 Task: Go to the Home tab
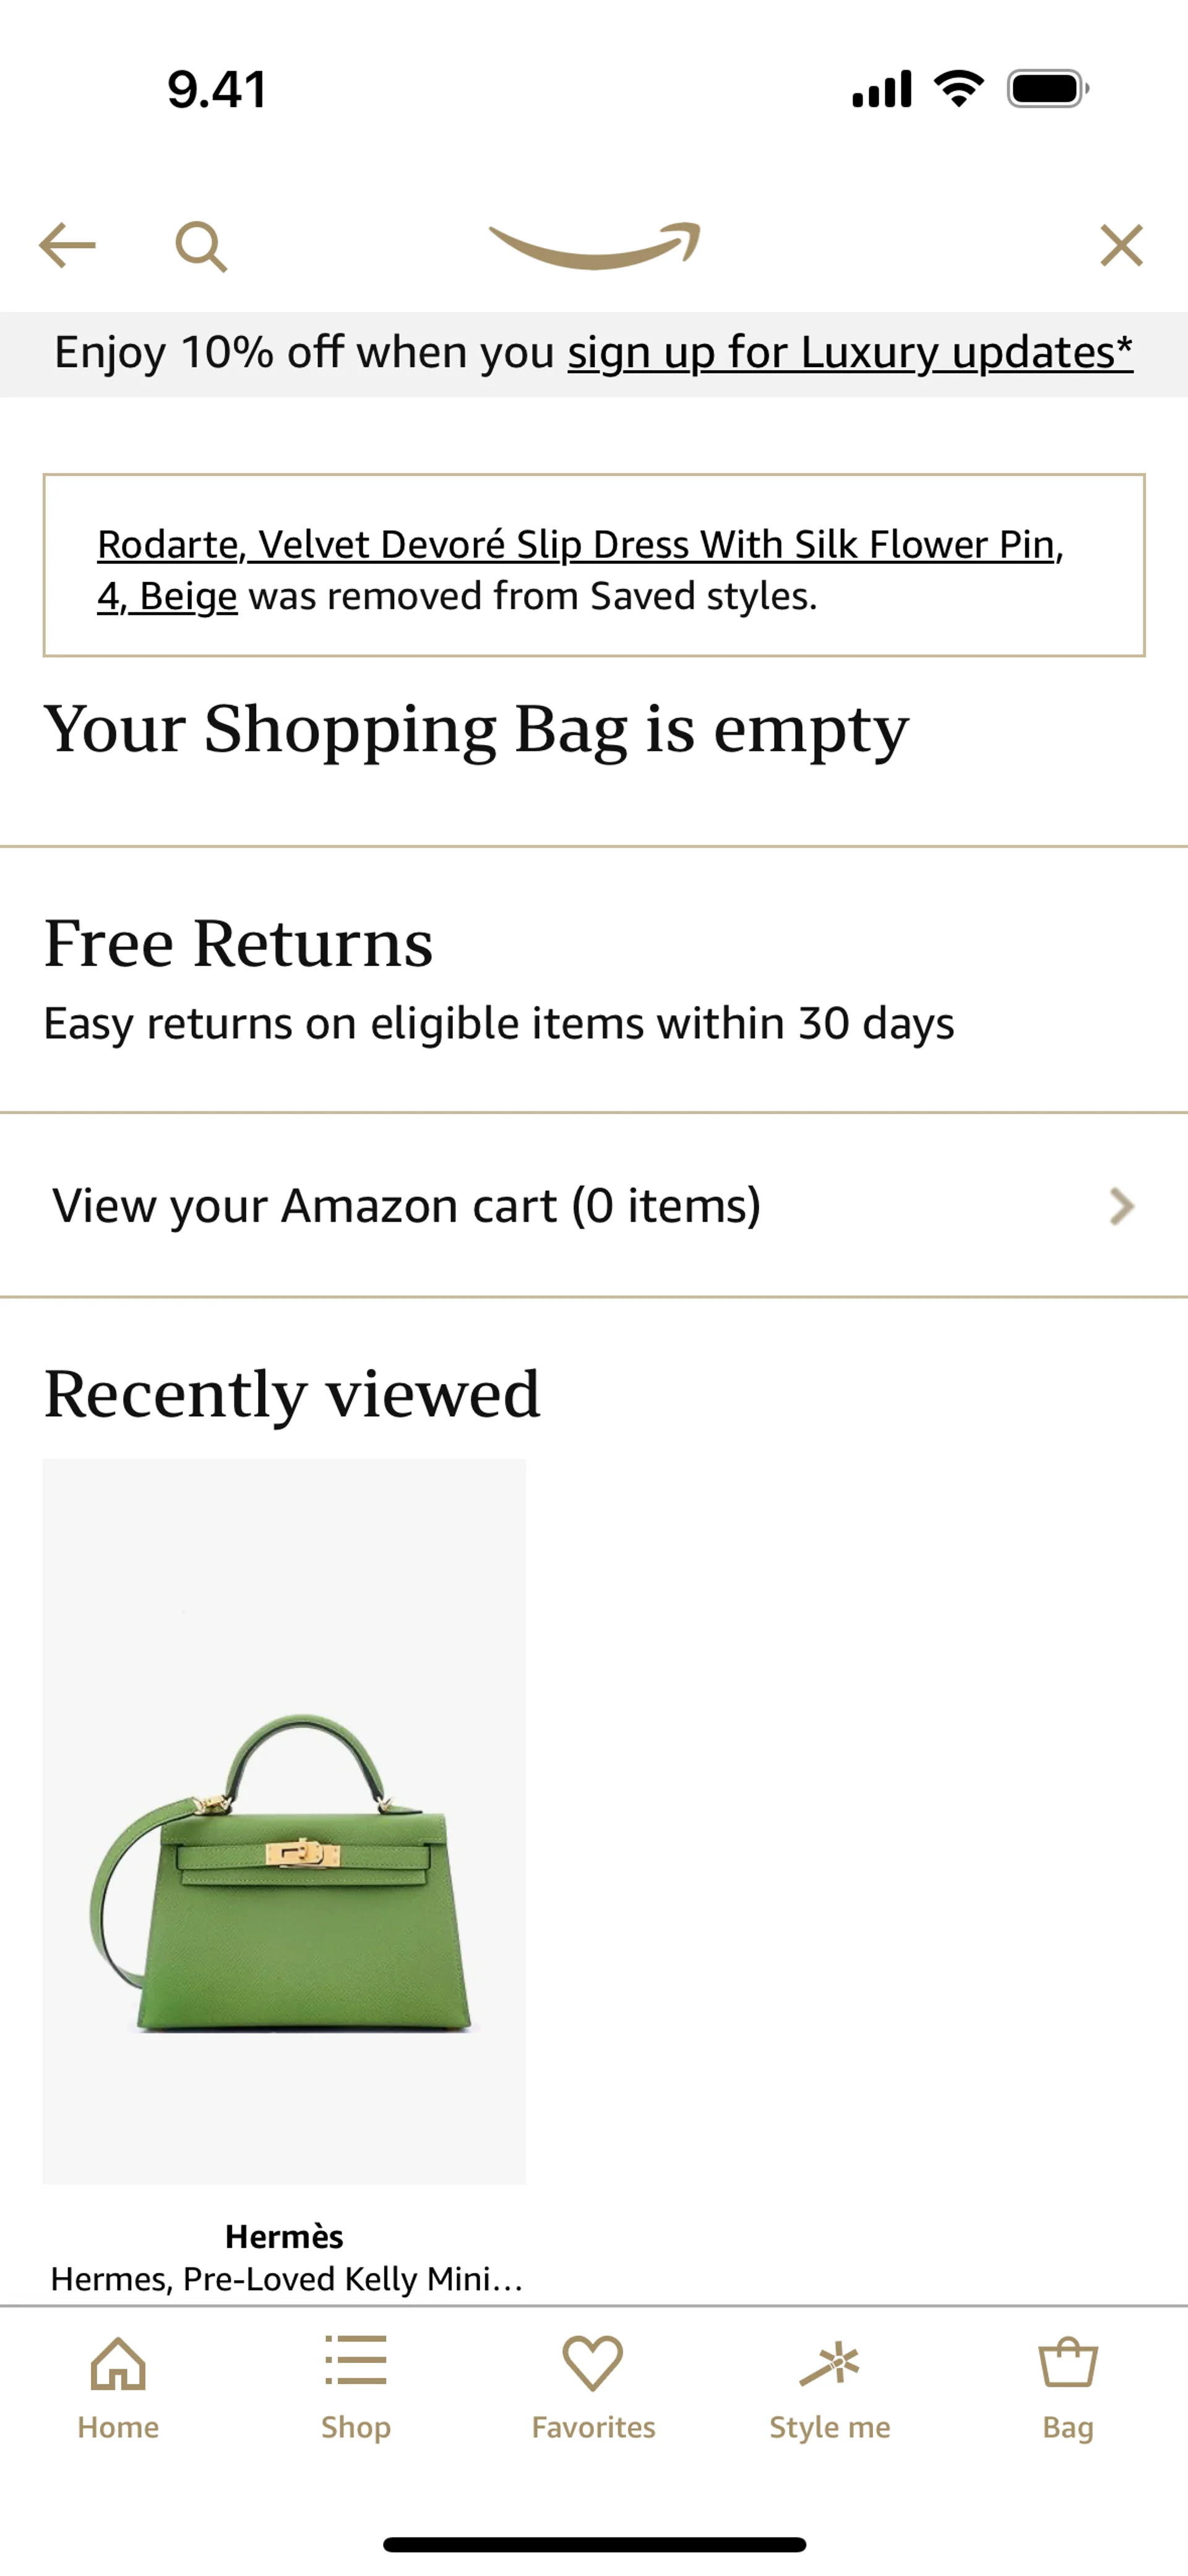pos(118,2389)
